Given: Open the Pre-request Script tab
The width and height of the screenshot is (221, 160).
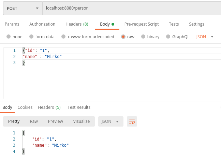Looking at the screenshot, I should click(142, 24).
